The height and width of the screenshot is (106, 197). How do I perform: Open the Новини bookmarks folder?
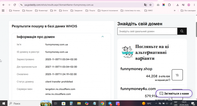(14, 11)
